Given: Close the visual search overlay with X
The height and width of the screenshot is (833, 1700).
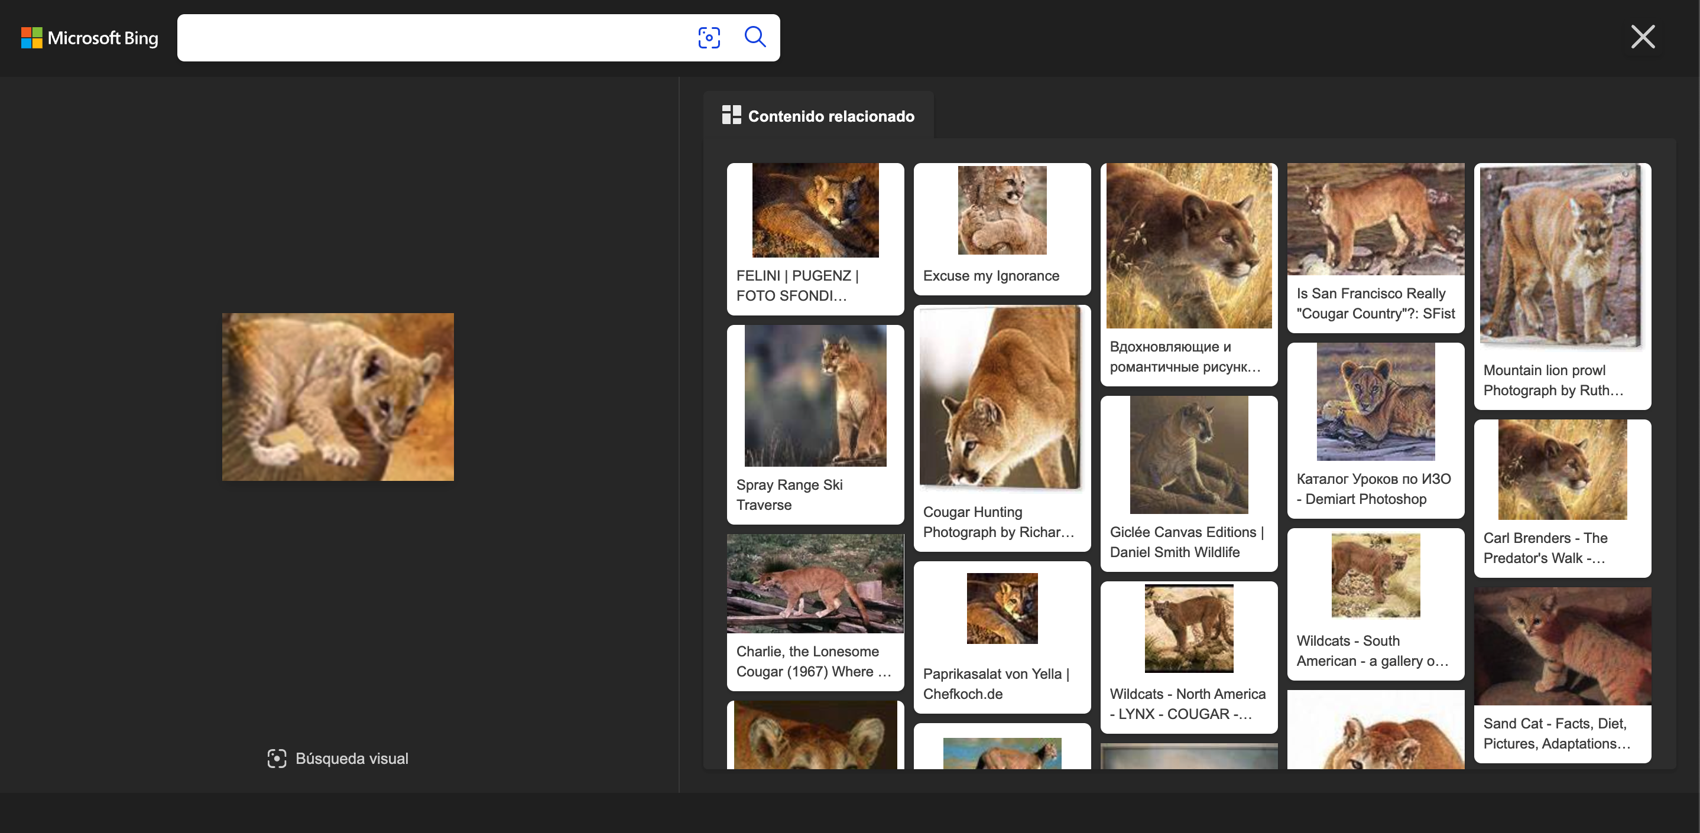Looking at the screenshot, I should pyautogui.click(x=1642, y=37).
